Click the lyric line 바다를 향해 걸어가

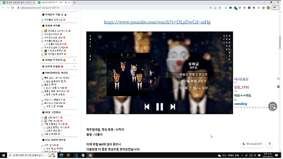click(x=194, y=81)
